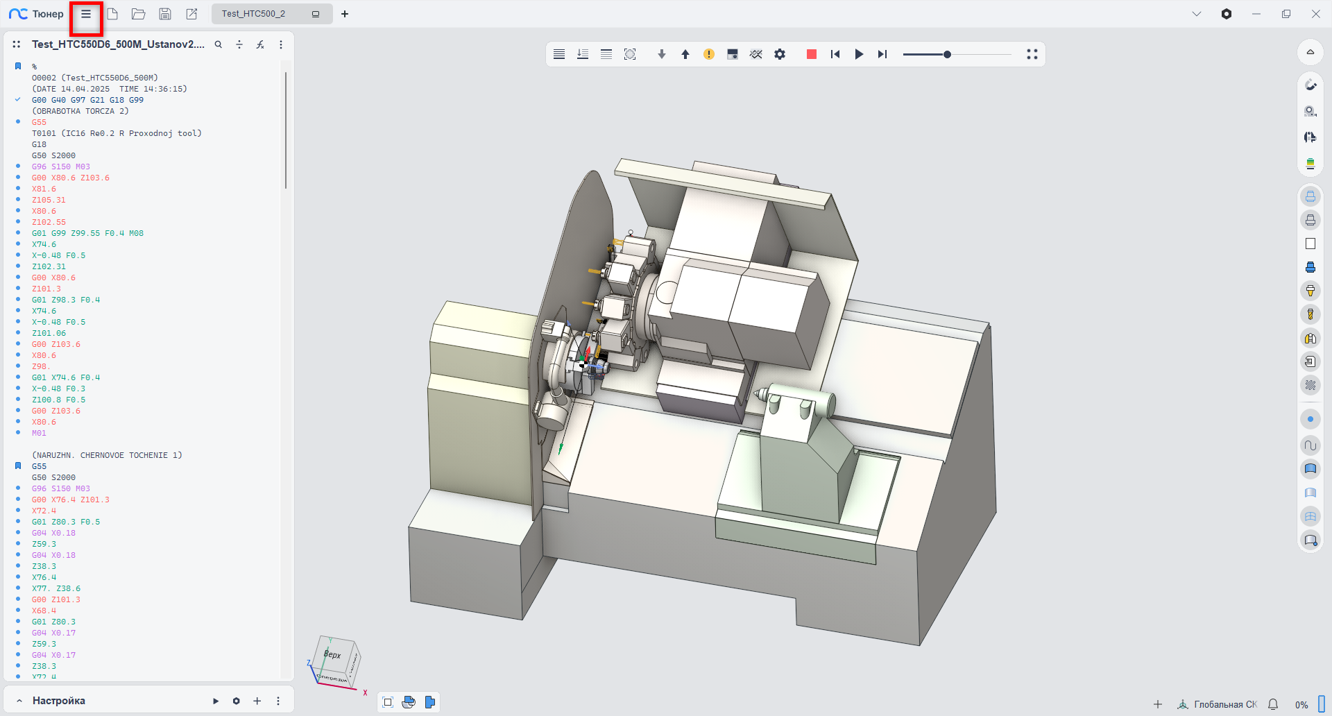Switch to the Test_HTC500_2 tab
This screenshot has height=716, width=1332.
(x=254, y=14)
